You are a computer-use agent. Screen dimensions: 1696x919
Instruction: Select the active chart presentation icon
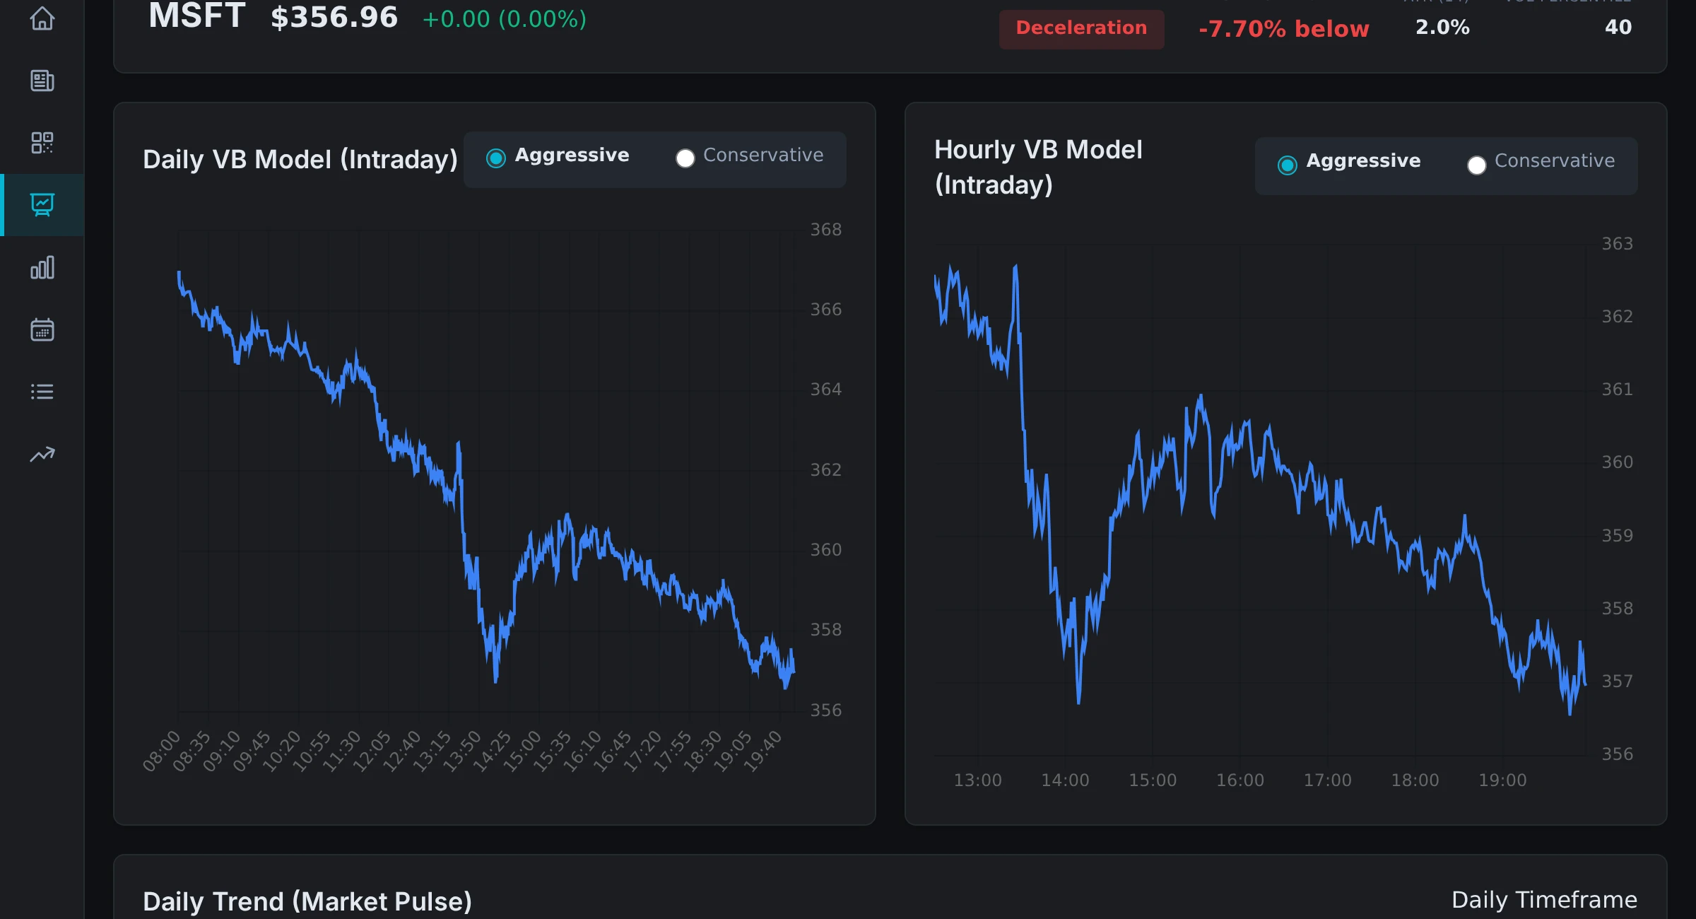click(x=42, y=205)
